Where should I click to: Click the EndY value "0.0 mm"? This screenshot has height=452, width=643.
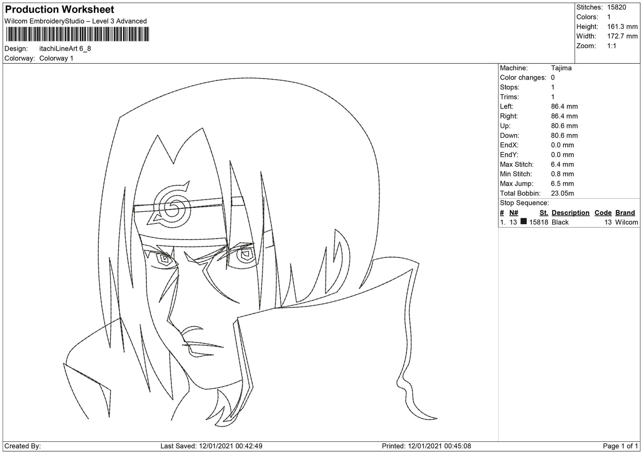562,155
